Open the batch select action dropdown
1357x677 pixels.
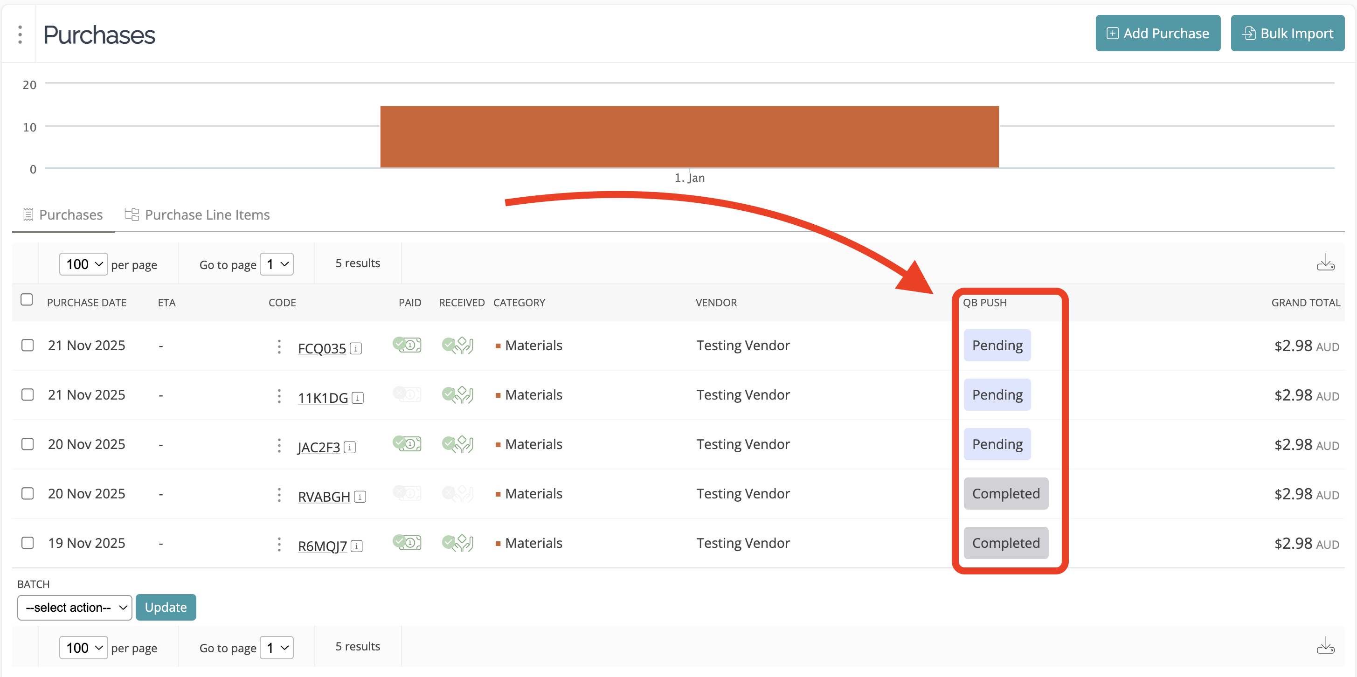75,608
